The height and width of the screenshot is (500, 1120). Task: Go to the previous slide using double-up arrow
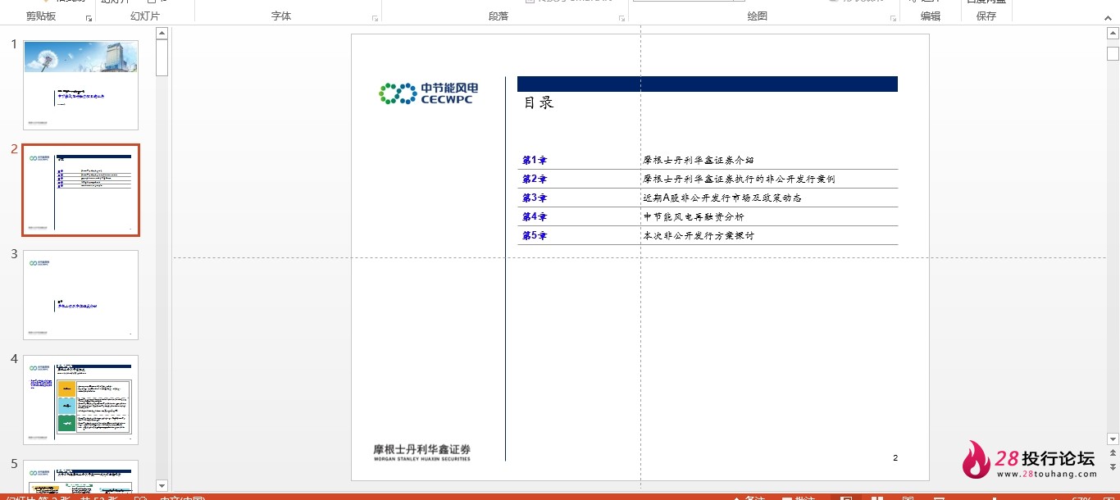coord(1113,453)
